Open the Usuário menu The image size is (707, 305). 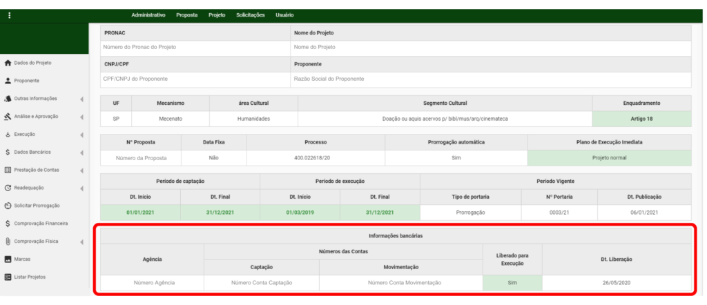point(284,15)
